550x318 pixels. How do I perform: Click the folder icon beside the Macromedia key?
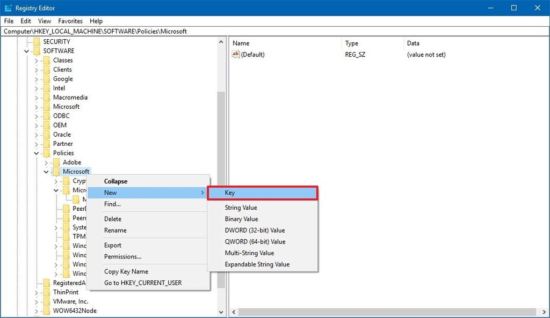(46, 97)
